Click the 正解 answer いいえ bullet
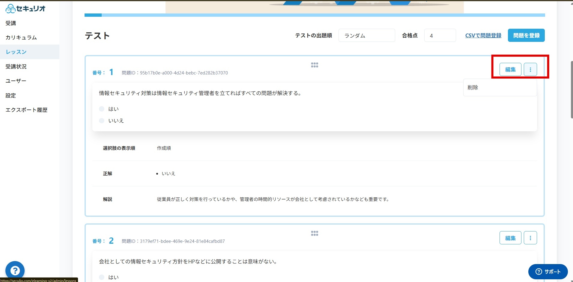The image size is (573, 282). (x=168, y=173)
